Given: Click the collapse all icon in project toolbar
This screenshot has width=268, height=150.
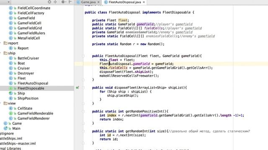Looking at the screenshot, I should [55, 2].
